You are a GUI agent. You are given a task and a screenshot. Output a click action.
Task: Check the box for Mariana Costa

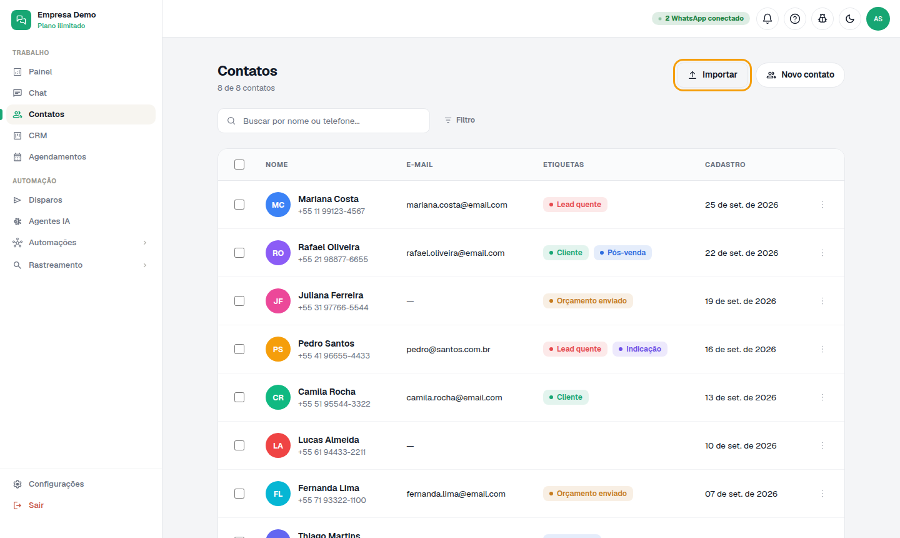pyautogui.click(x=239, y=205)
